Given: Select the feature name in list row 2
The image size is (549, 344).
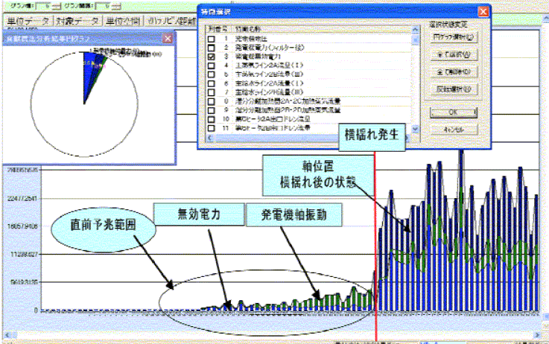Looking at the screenshot, I should pyautogui.click(x=270, y=48).
